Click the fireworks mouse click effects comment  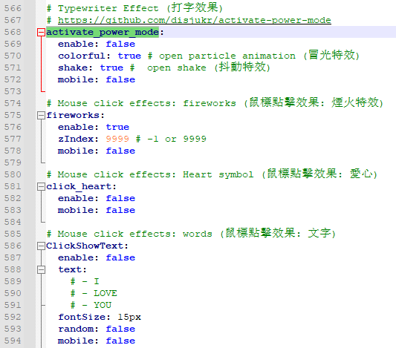coord(215,102)
